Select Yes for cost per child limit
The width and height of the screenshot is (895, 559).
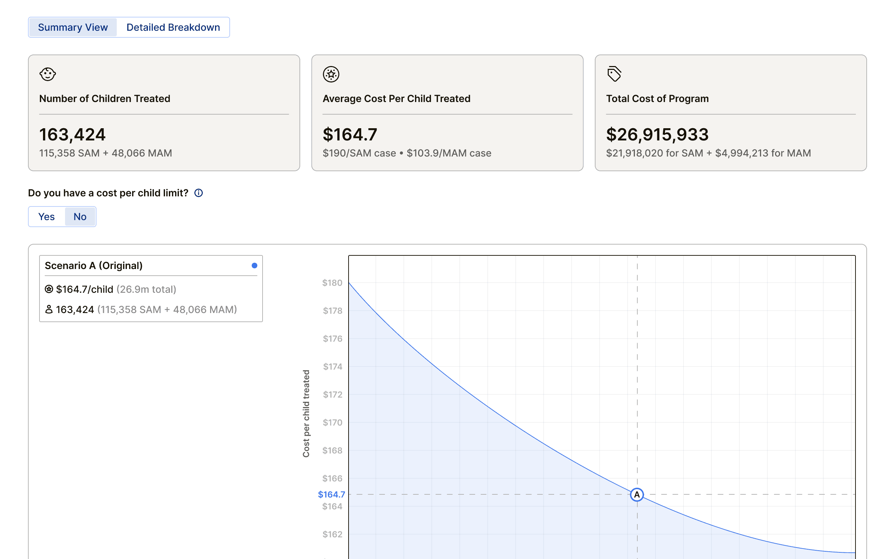[46, 217]
